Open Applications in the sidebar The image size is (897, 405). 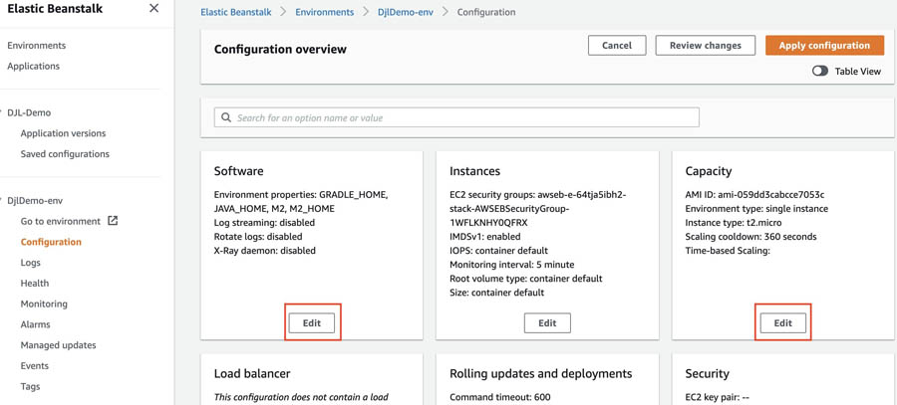(x=33, y=66)
